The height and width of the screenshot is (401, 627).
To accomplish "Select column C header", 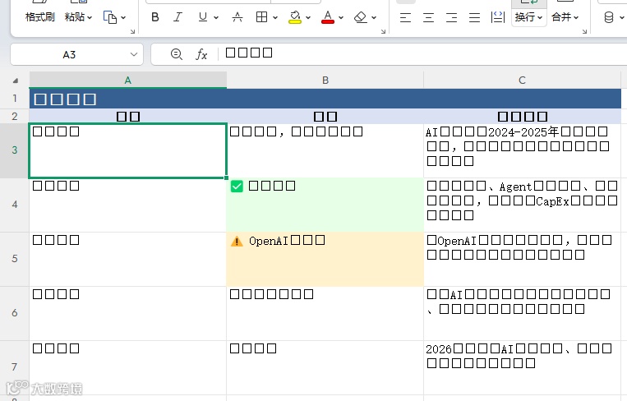I will pyautogui.click(x=522, y=80).
